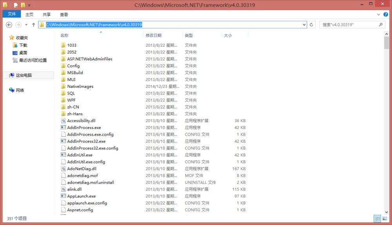Select the AddInProcess.exe.config file icon
This screenshot has height=225, width=392.
[x=64, y=134]
